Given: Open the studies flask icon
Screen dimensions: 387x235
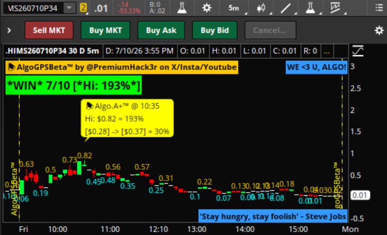Looking at the screenshot, I should tap(310, 8).
